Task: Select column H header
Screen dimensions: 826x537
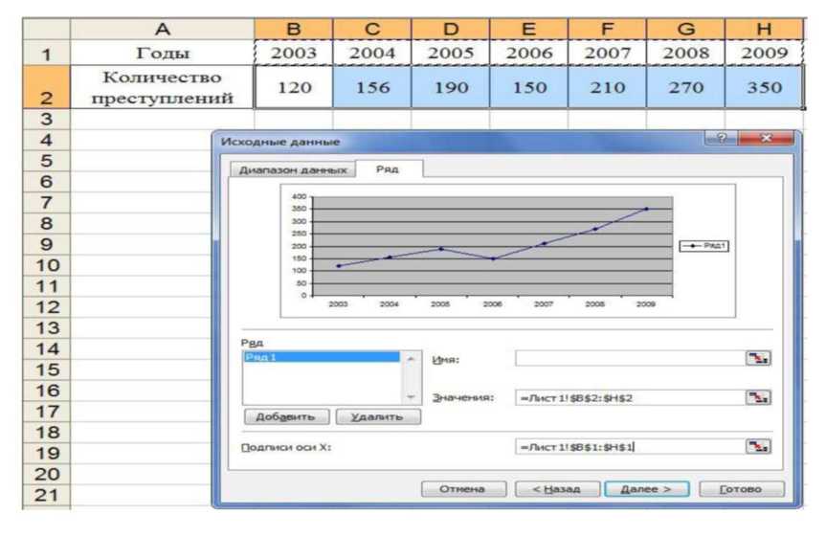Action: (764, 29)
